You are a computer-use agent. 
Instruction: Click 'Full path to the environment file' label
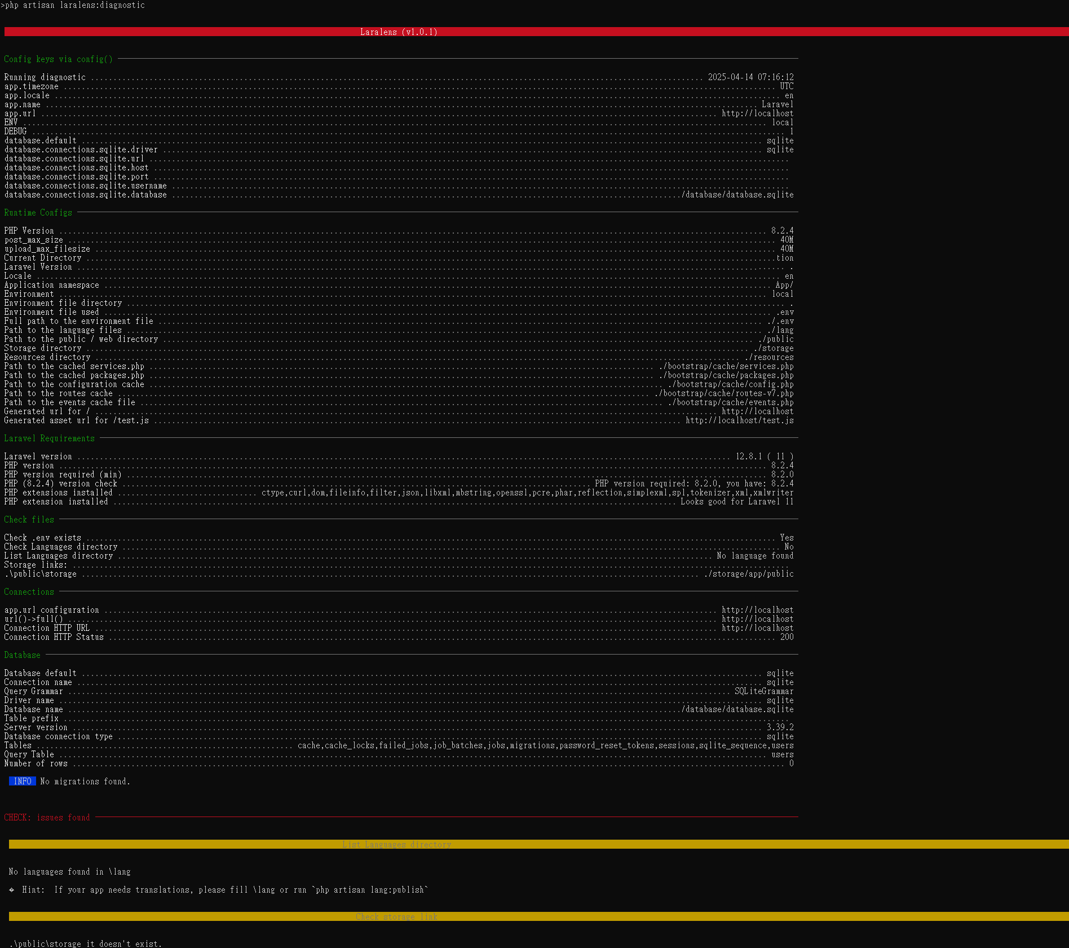pos(79,321)
